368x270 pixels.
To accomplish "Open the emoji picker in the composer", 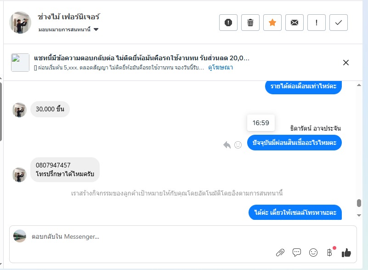I will [x=313, y=252].
